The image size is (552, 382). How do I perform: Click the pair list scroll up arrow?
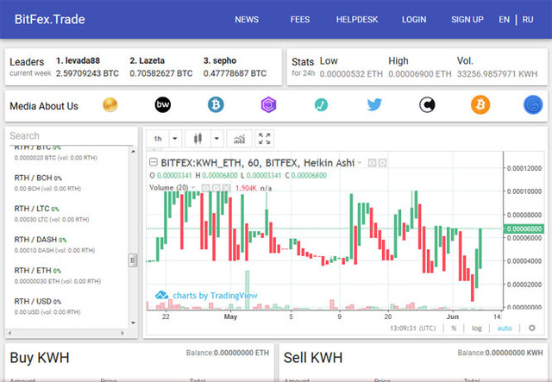pyautogui.click(x=133, y=151)
